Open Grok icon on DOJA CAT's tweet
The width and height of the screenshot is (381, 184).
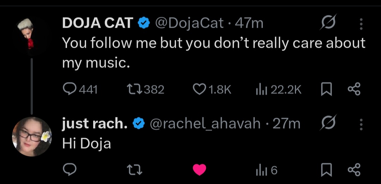coord(328,24)
